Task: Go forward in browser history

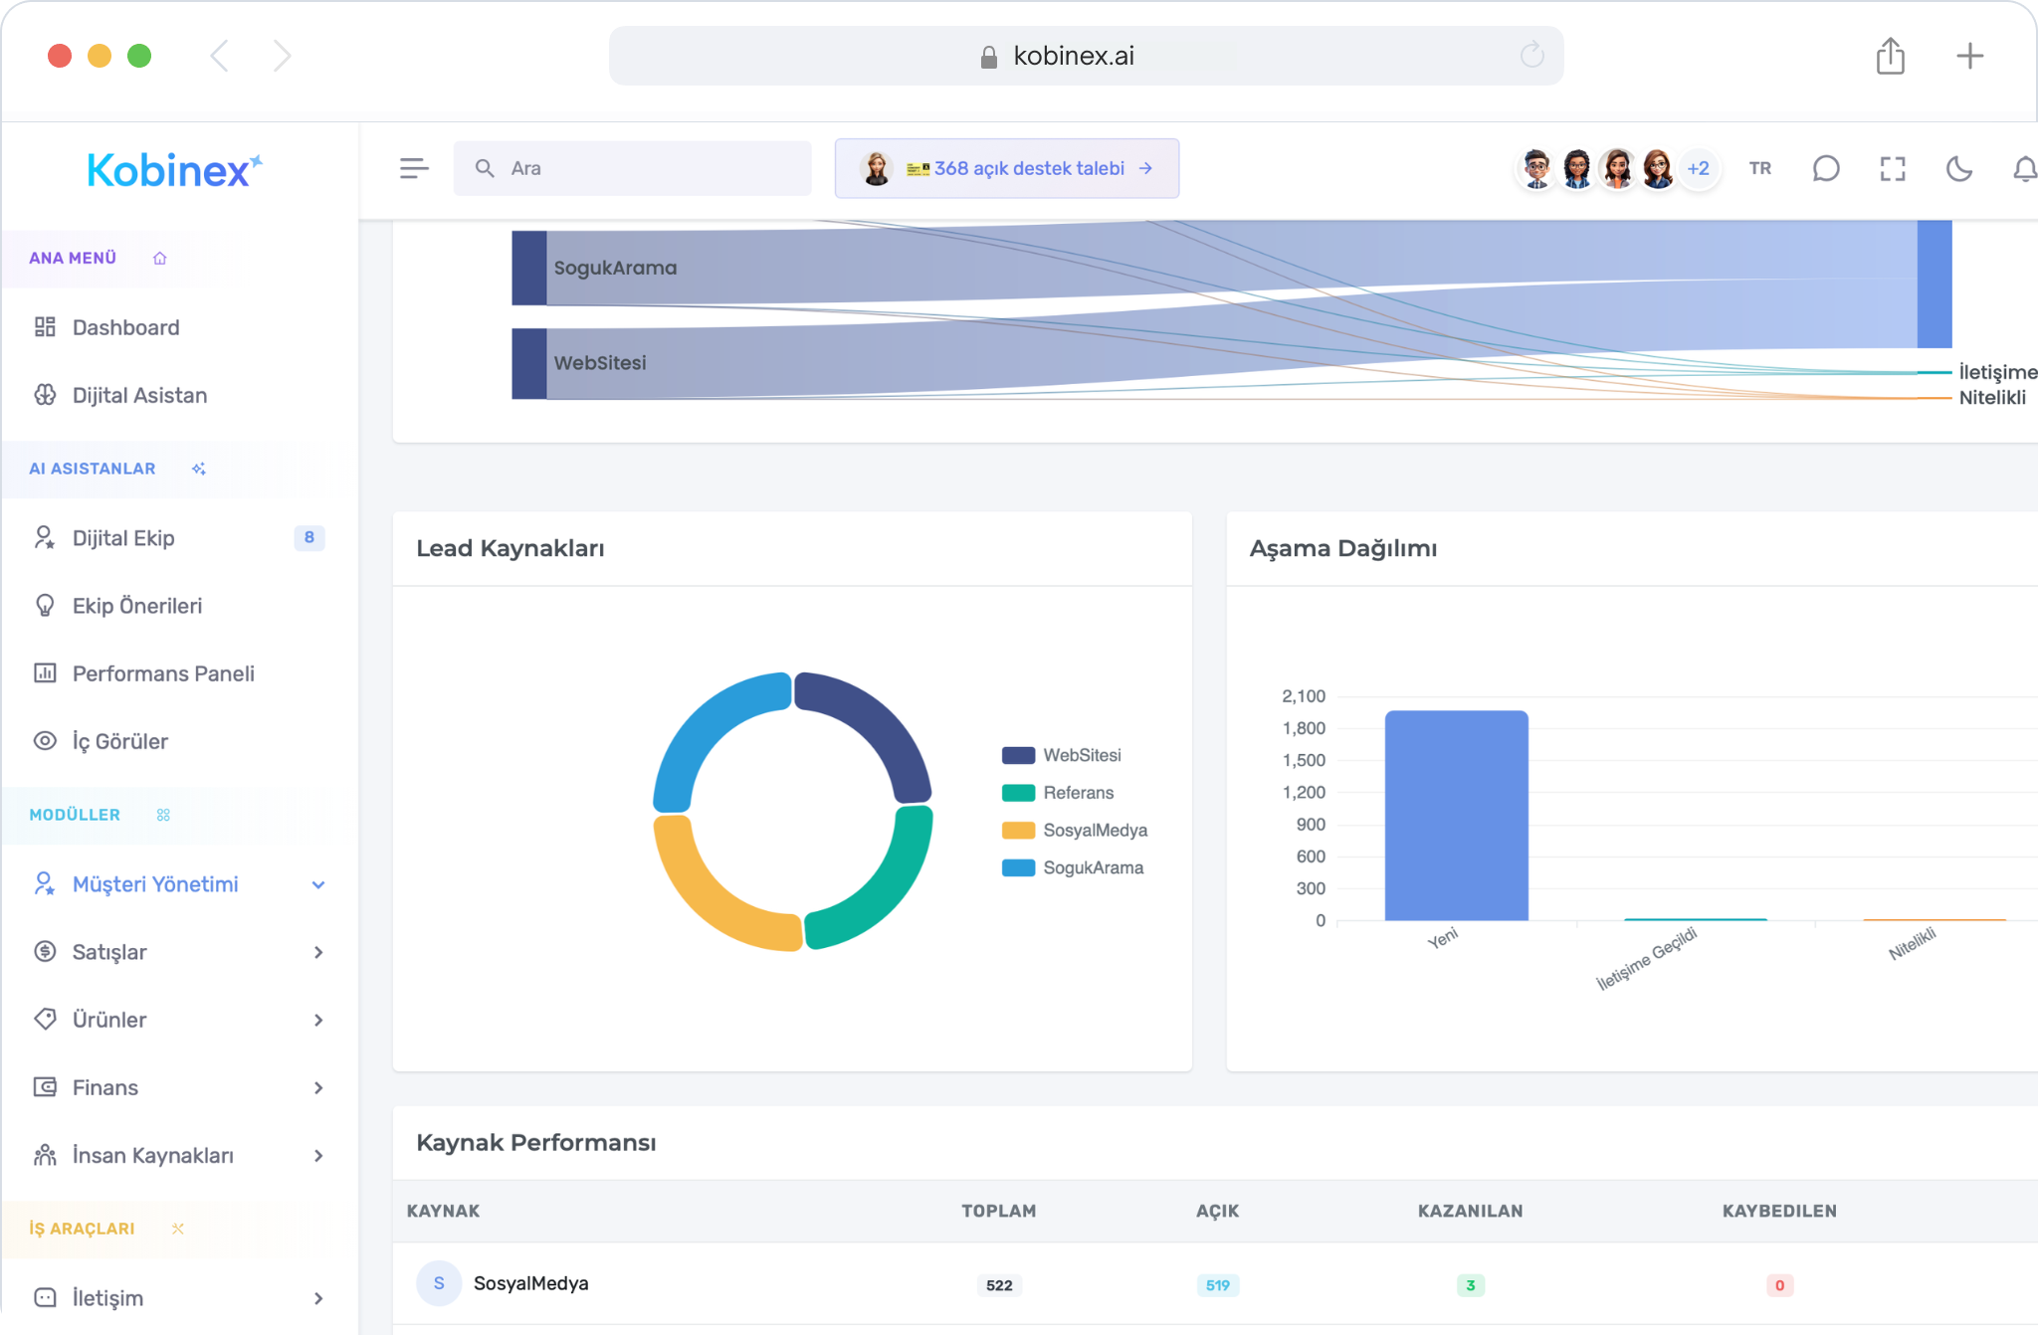Action: (283, 56)
